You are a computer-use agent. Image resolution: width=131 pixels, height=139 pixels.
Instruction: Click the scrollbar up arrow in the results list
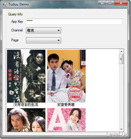(121, 51)
